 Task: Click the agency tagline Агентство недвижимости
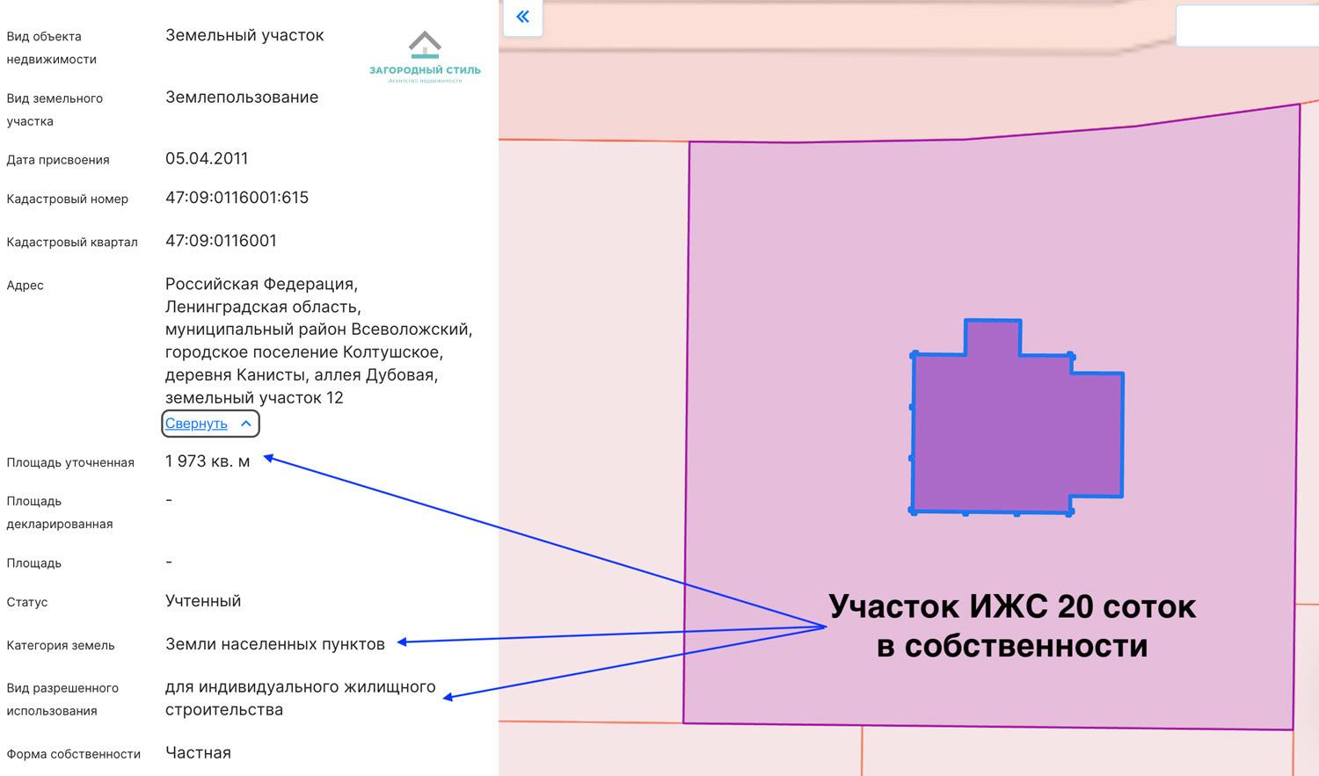tap(426, 82)
